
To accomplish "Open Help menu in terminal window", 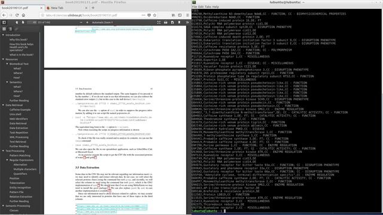I will point(215,7).
